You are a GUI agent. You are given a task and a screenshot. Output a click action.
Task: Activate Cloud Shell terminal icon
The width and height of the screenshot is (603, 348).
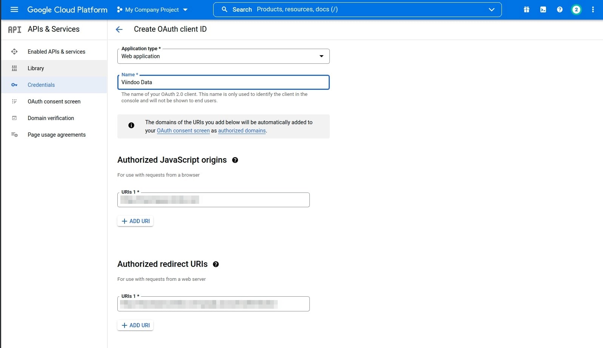543,9
